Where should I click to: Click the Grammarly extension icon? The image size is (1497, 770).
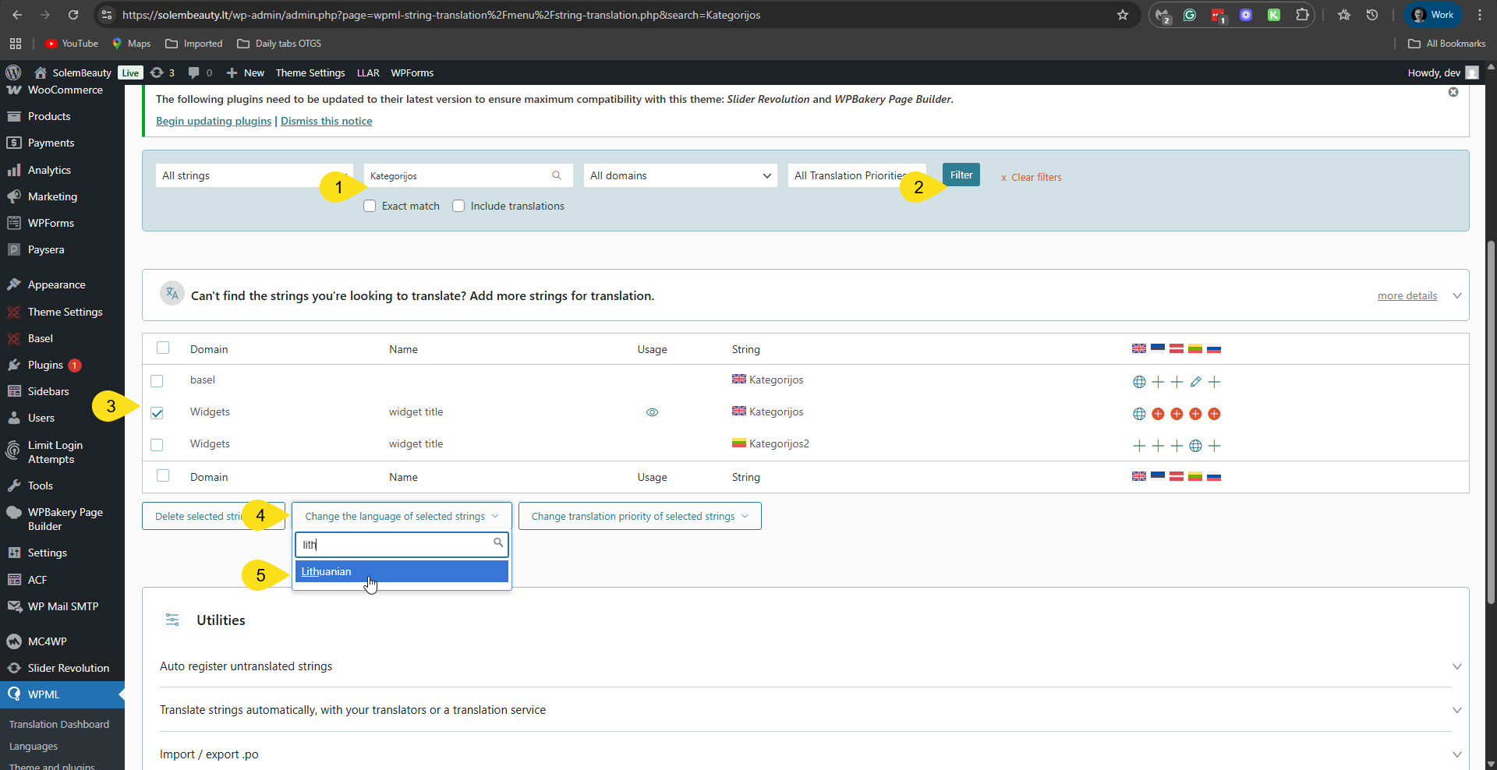pyautogui.click(x=1190, y=15)
